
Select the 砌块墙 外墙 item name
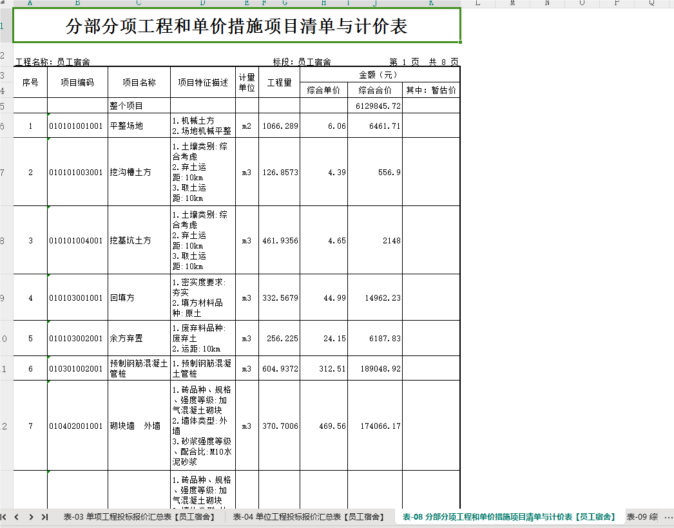[139, 426]
